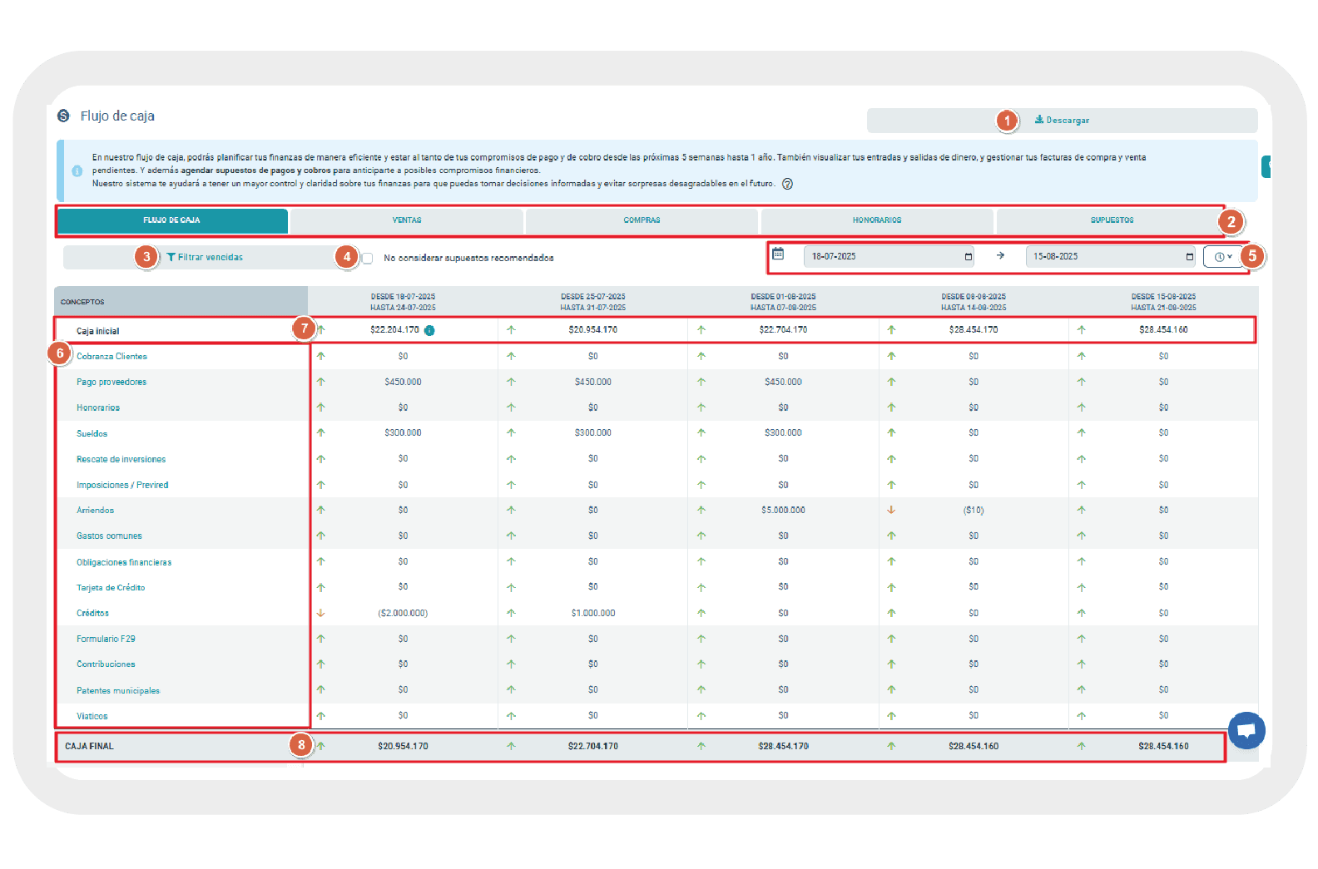Click the info icon in the blue banner
1318x869 pixels.
pyautogui.click(x=77, y=170)
